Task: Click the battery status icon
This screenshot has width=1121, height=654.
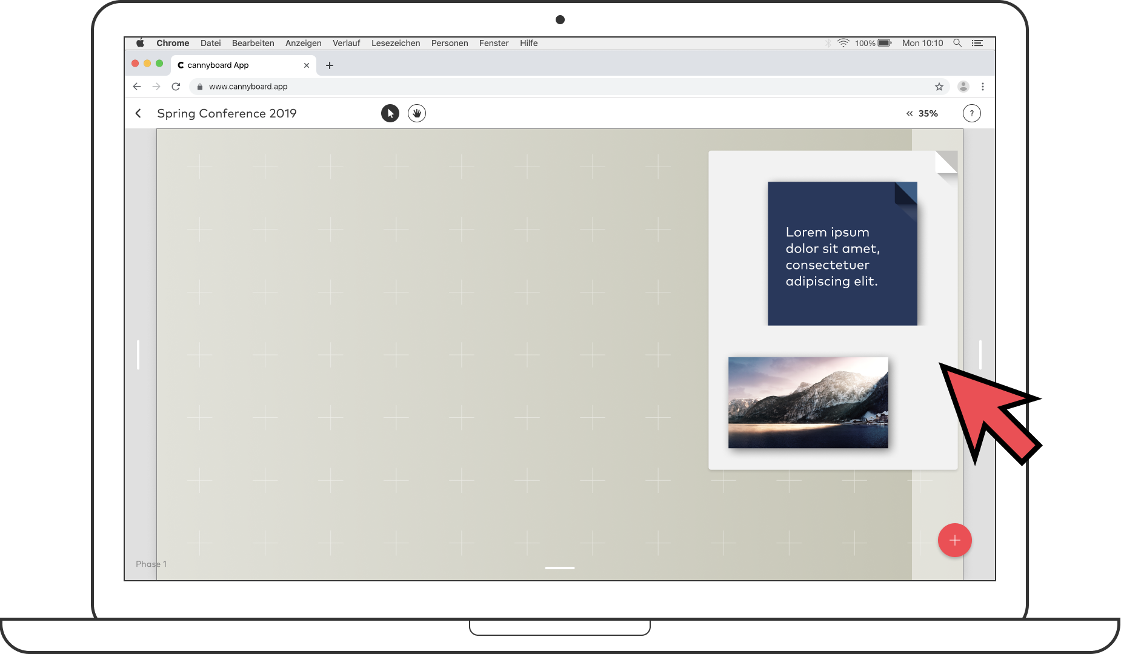Action: 885,43
